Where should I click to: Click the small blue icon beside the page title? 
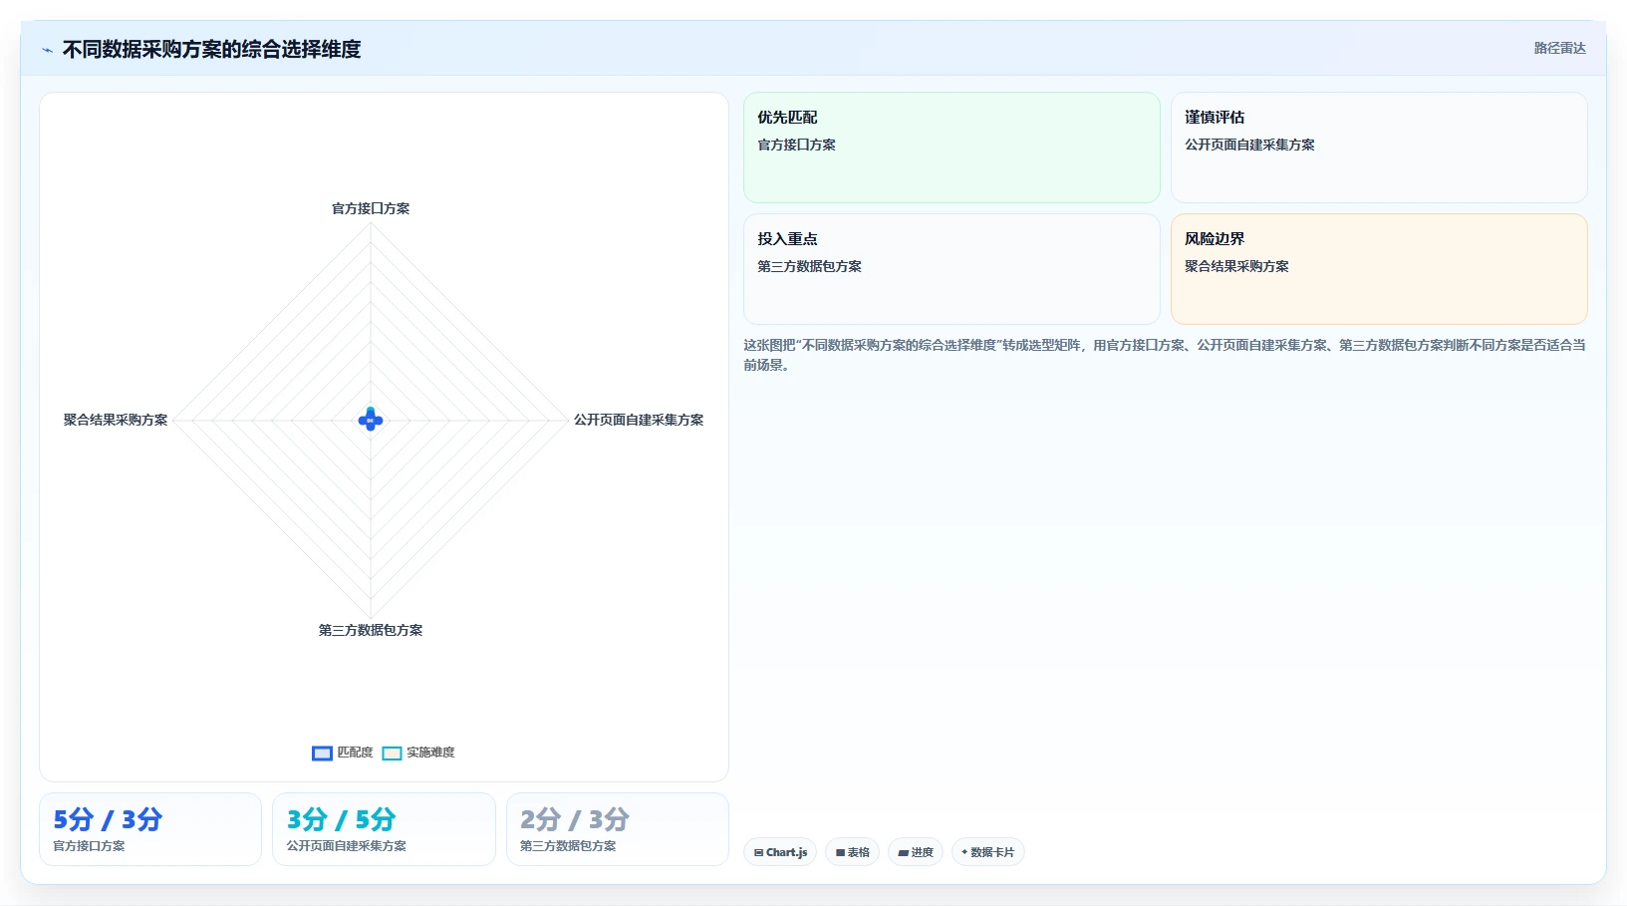(x=47, y=50)
